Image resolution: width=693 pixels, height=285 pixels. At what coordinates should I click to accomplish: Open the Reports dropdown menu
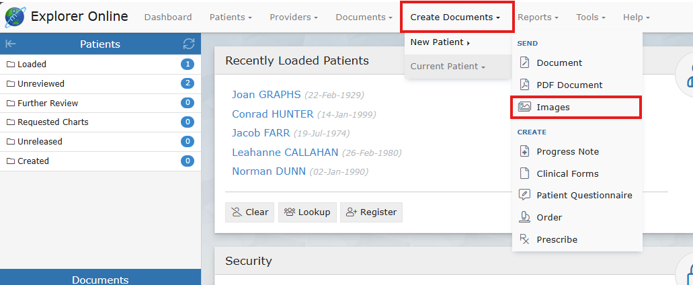[538, 17]
